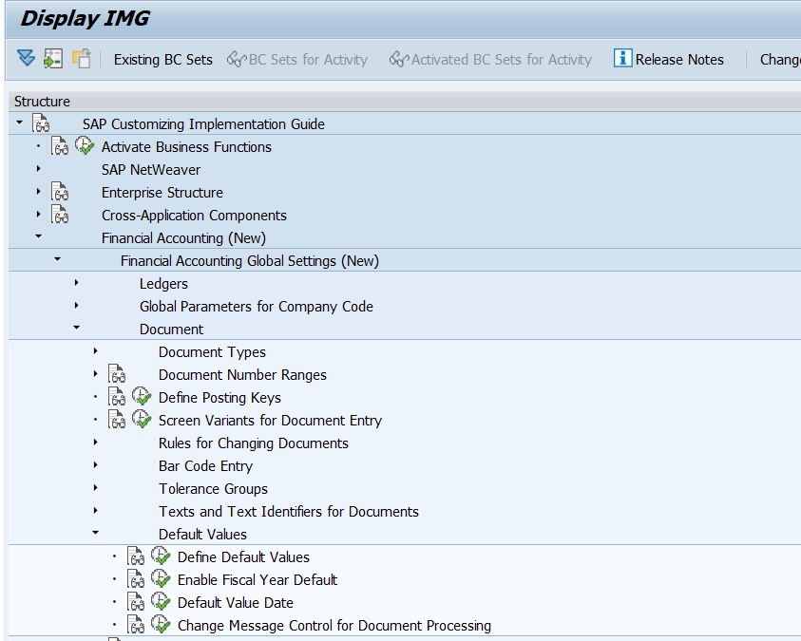
Task: Expand the Tolerance Groups node
Action: pyautogui.click(x=96, y=487)
